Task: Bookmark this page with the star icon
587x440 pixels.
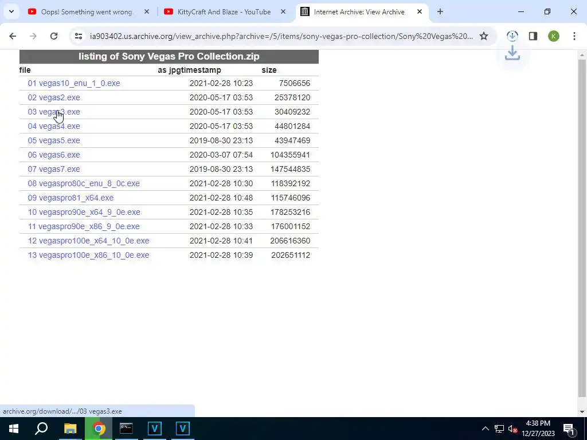Action: point(484,36)
